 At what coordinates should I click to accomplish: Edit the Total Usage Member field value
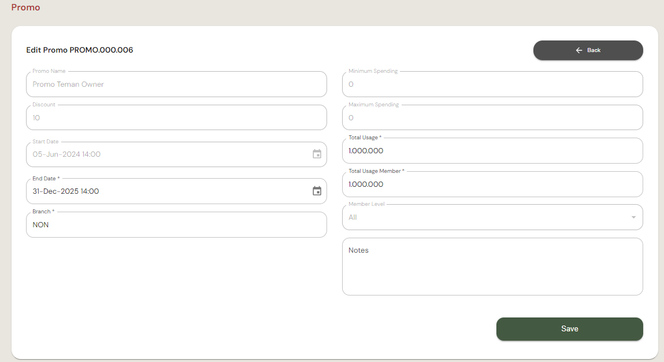(492, 184)
